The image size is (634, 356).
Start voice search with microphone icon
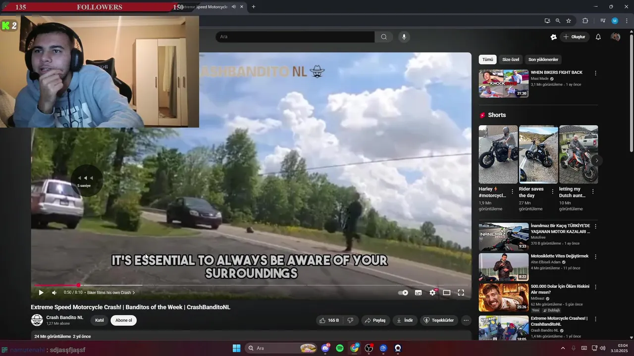(x=404, y=37)
